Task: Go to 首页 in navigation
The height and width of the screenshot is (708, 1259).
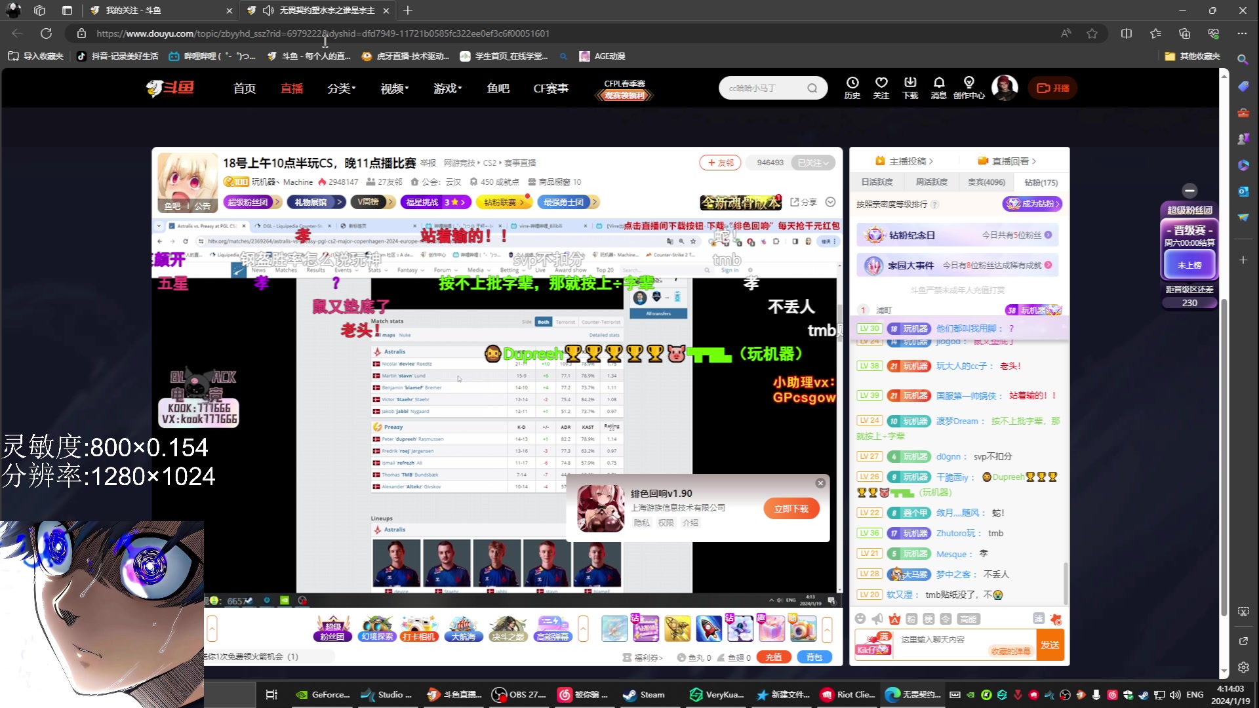Action: pos(245,88)
